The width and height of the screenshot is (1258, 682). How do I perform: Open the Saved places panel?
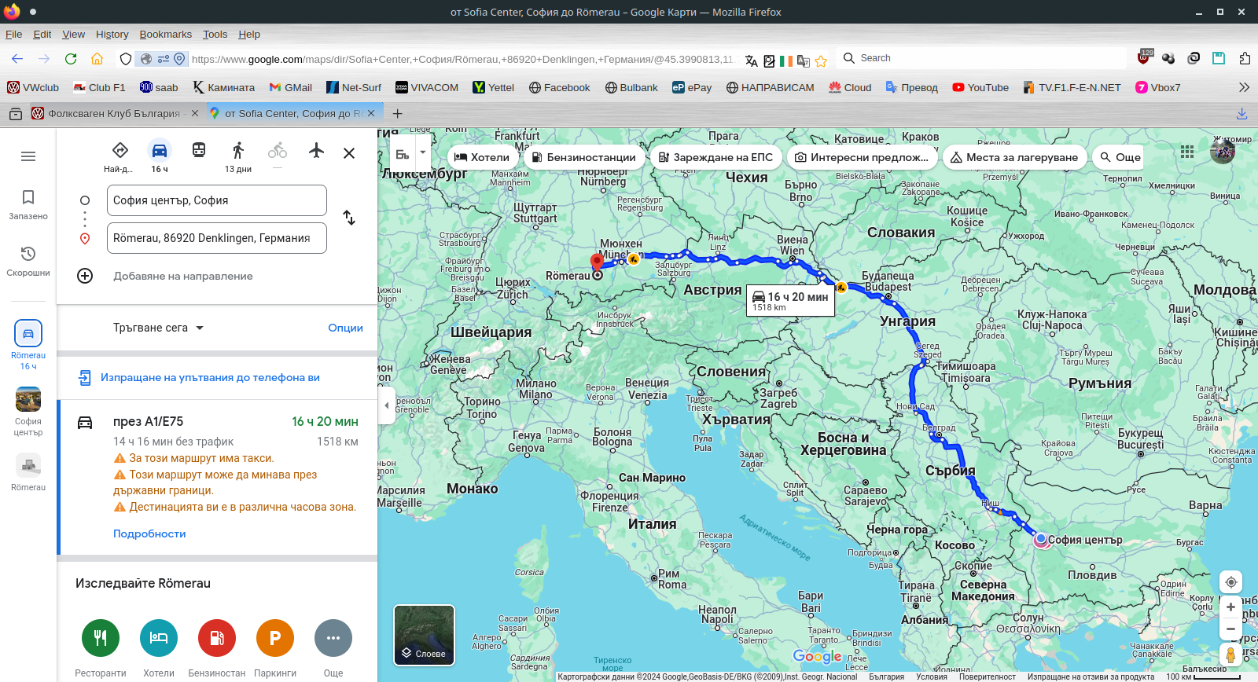28,204
